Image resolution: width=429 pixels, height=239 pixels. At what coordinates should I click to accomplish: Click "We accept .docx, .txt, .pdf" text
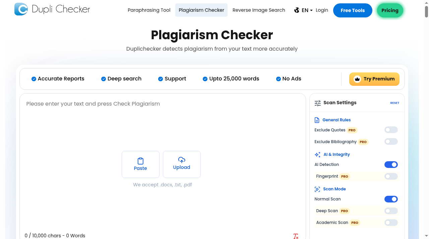tap(163, 185)
